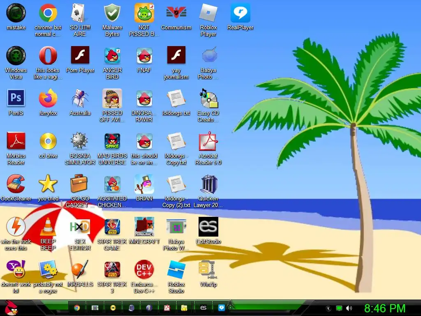Open the 'STAR TREK 3' icon
The image size is (421, 316).
pos(112,269)
